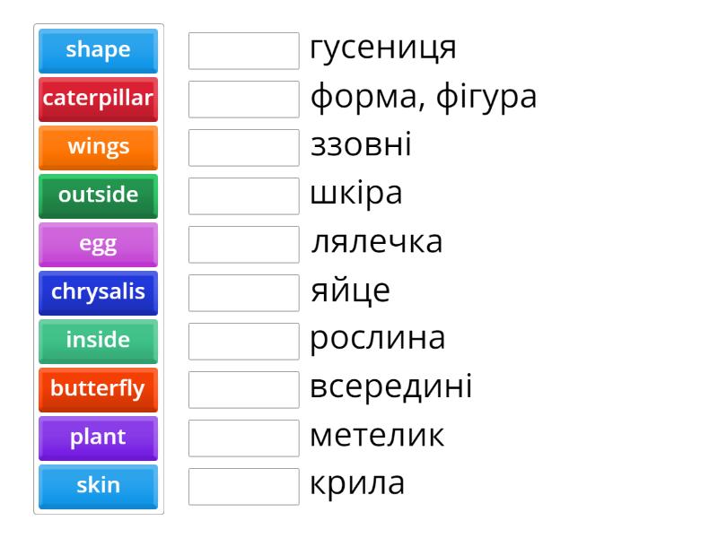Click the blue 'shape' word tile
Viewport: 718px width, 538px height.
(x=99, y=50)
